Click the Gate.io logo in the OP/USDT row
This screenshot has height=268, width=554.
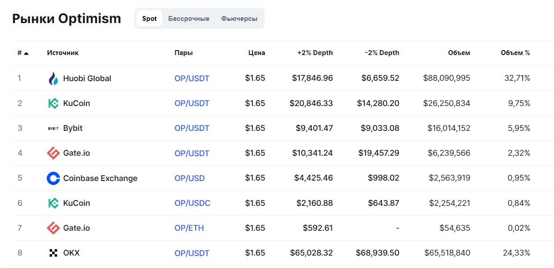(x=53, y=153)
